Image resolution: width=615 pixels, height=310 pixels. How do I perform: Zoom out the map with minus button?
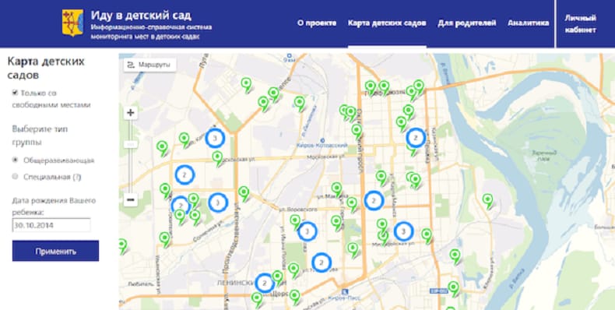(x=131, y=199)
